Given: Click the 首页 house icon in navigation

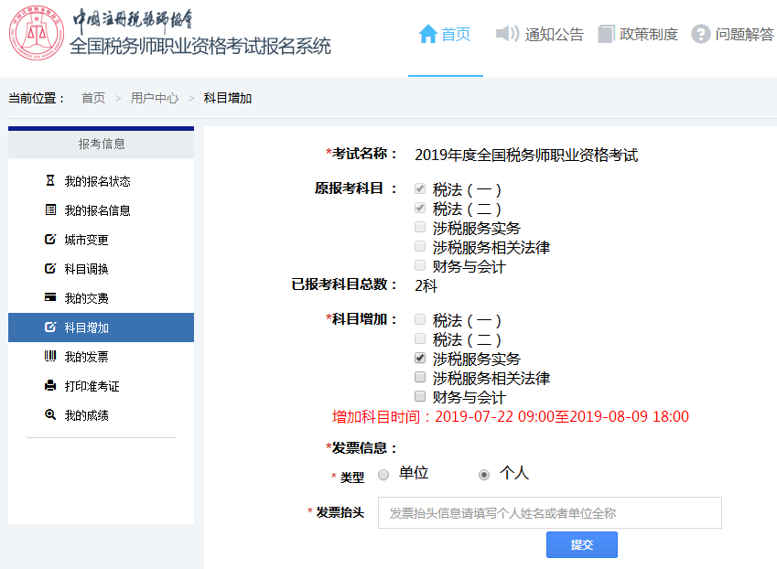Looking at the screenshot, I should pyautogui.click(x=428, y=31).
